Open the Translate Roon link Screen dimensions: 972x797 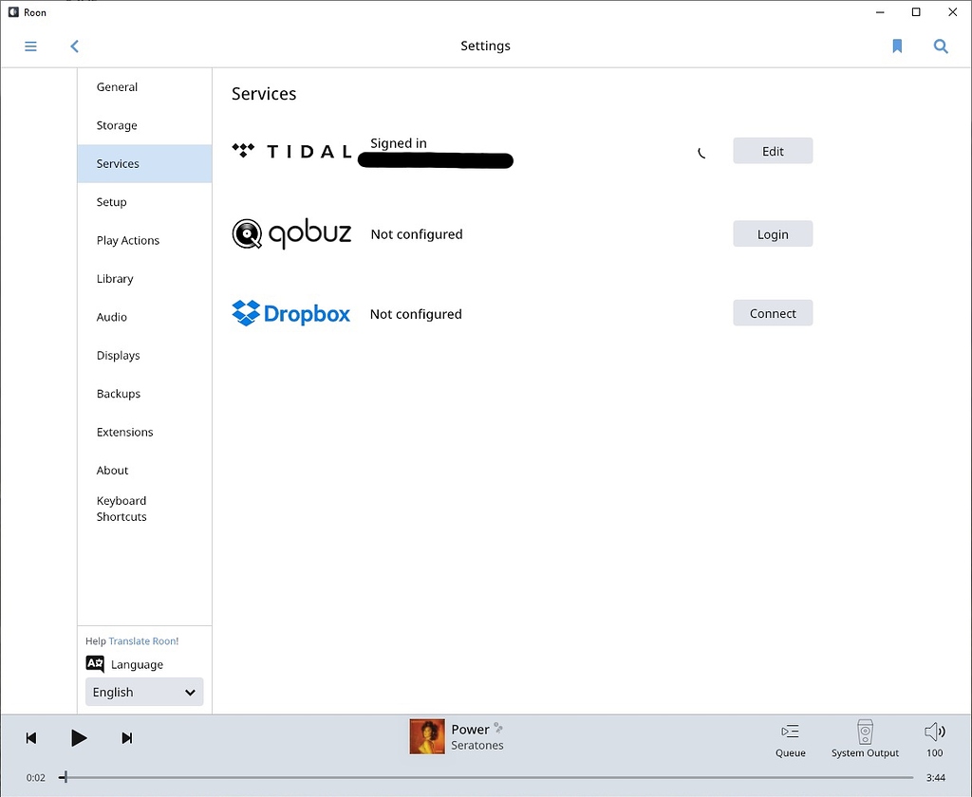click(x=143, y=640)
